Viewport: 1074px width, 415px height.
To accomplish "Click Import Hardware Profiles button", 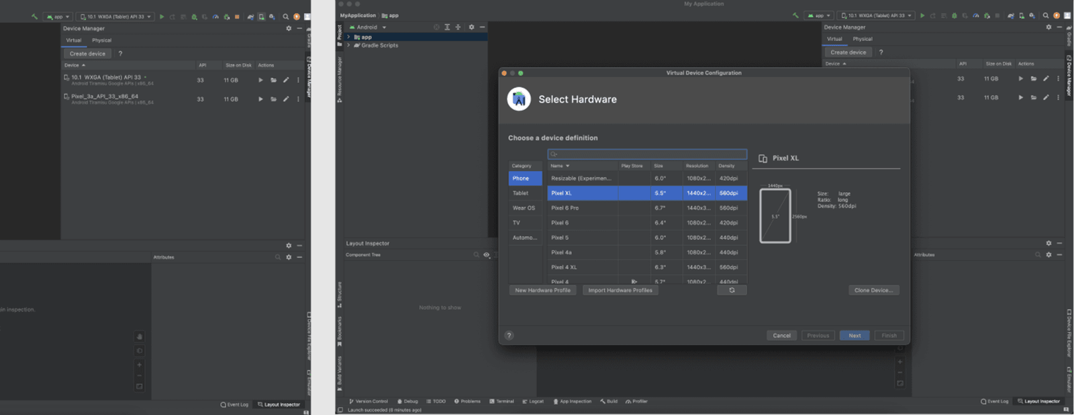I will [620, 290].
